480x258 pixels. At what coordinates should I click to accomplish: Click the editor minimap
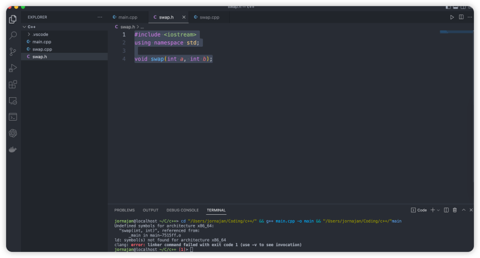pyautogui.click(x=457, y=32)
